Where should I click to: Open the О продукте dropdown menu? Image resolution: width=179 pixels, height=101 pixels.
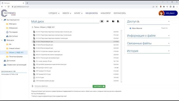pos(54,13)
